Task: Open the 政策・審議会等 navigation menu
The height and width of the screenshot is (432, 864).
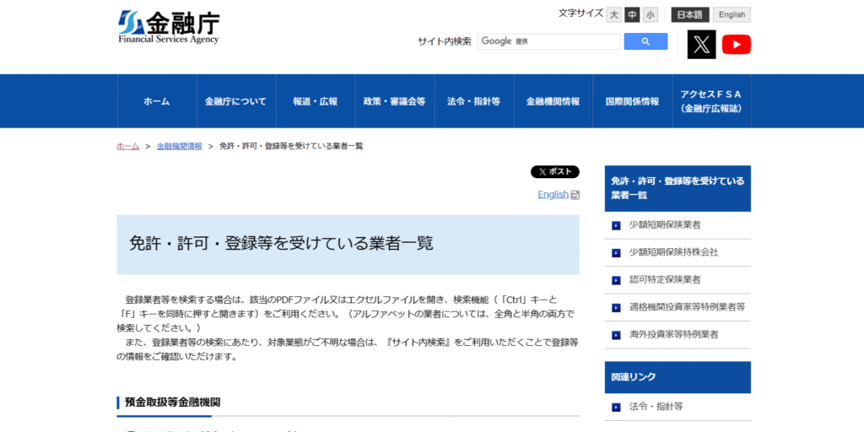Action: [394, 101]
